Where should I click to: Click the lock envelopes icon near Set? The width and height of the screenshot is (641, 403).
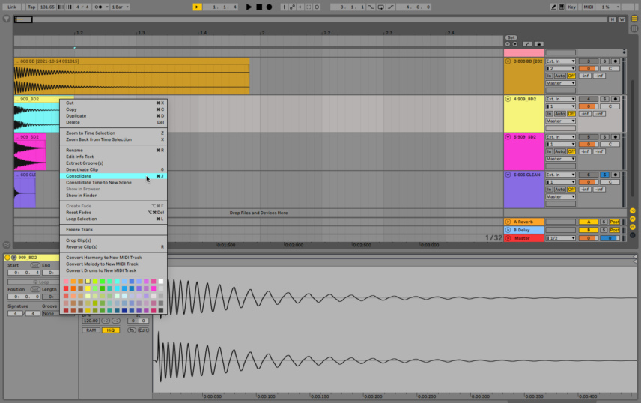point(538,44)
